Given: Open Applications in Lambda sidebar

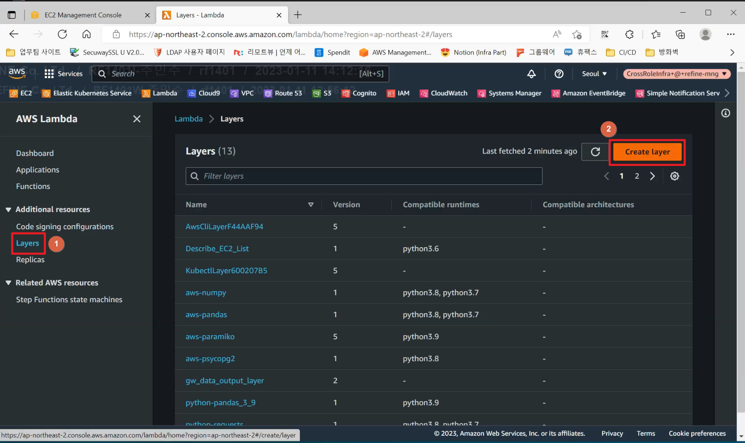Looking at the screenshot, I should point(37,170).
